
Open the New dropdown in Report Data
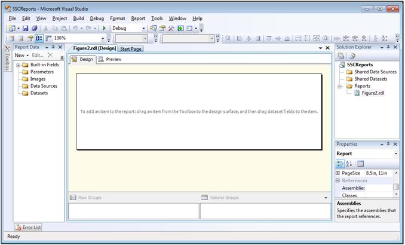point(22,56)
